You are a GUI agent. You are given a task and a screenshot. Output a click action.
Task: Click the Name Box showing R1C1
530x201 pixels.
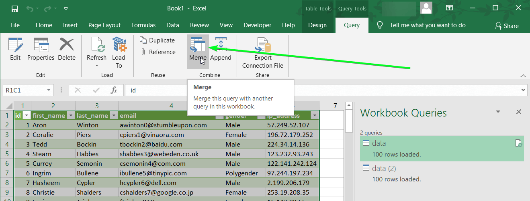tap(24, 90)
